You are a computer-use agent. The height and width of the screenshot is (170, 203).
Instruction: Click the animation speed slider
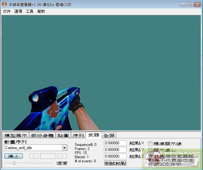pos(29,163)
